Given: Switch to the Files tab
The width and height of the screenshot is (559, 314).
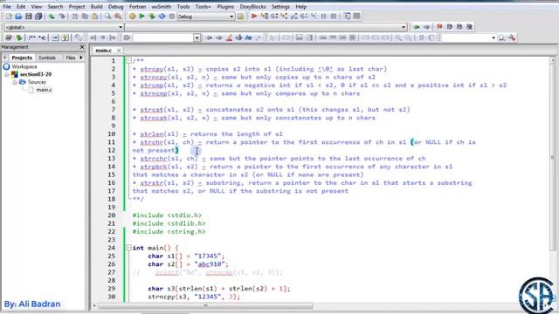Looking at the screenshot, I should pos(70,58).
